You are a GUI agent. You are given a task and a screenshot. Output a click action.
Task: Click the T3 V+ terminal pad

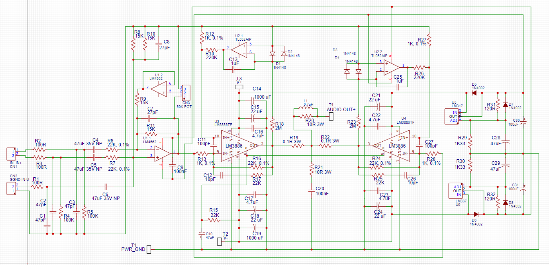[239, 88]
